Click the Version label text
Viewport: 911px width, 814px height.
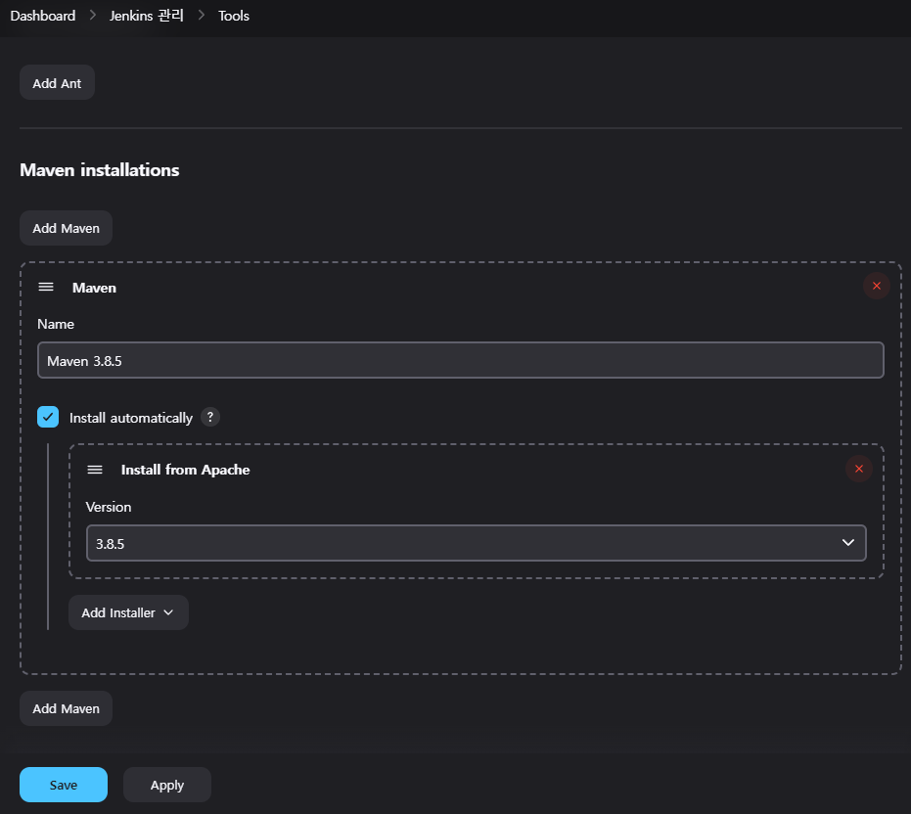pyautogui.click(x=109, y=507)
